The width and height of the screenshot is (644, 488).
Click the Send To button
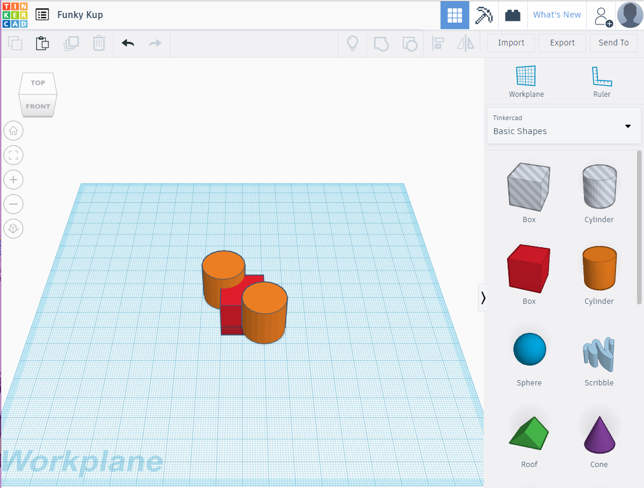coord(614,43)
